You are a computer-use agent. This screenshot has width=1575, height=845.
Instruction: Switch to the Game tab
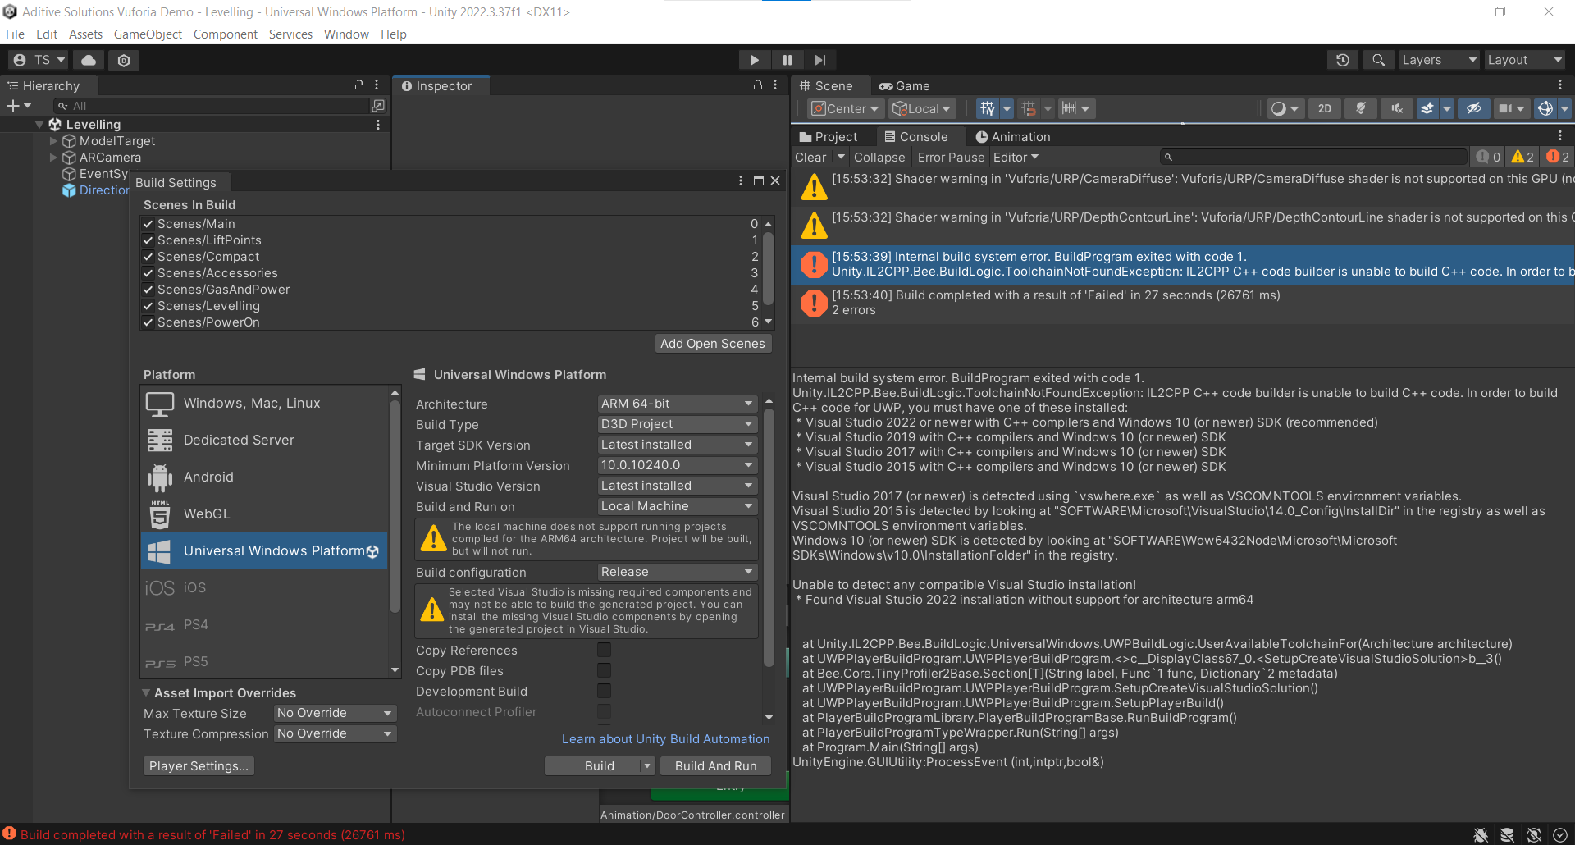tap(904, 86)
